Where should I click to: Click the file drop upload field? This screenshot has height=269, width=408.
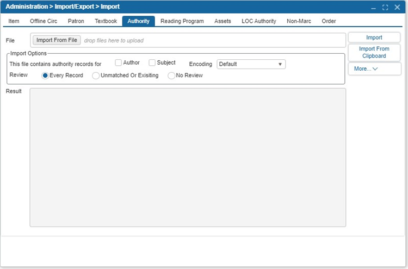pyautogui.click(x=212, y=40)
